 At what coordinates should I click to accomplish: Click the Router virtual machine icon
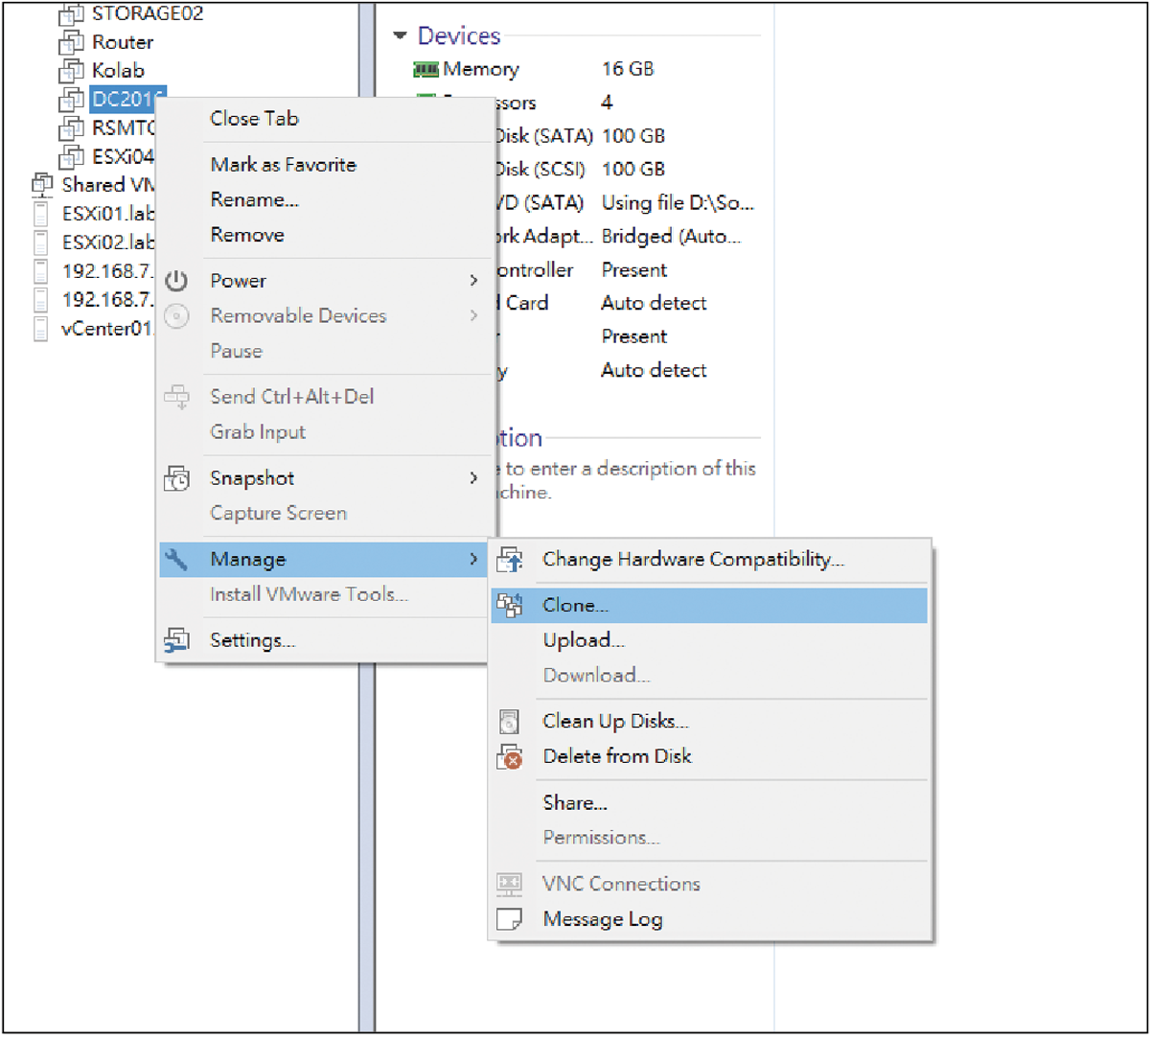pyautogui.click(x=71, y=42)
